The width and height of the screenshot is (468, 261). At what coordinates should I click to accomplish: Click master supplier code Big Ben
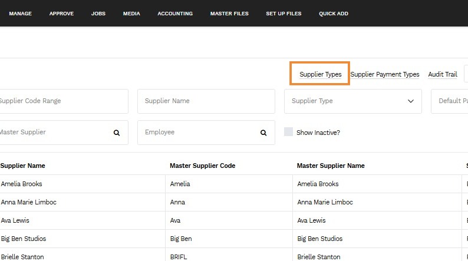pyautogui.click(x=181, y=239)
